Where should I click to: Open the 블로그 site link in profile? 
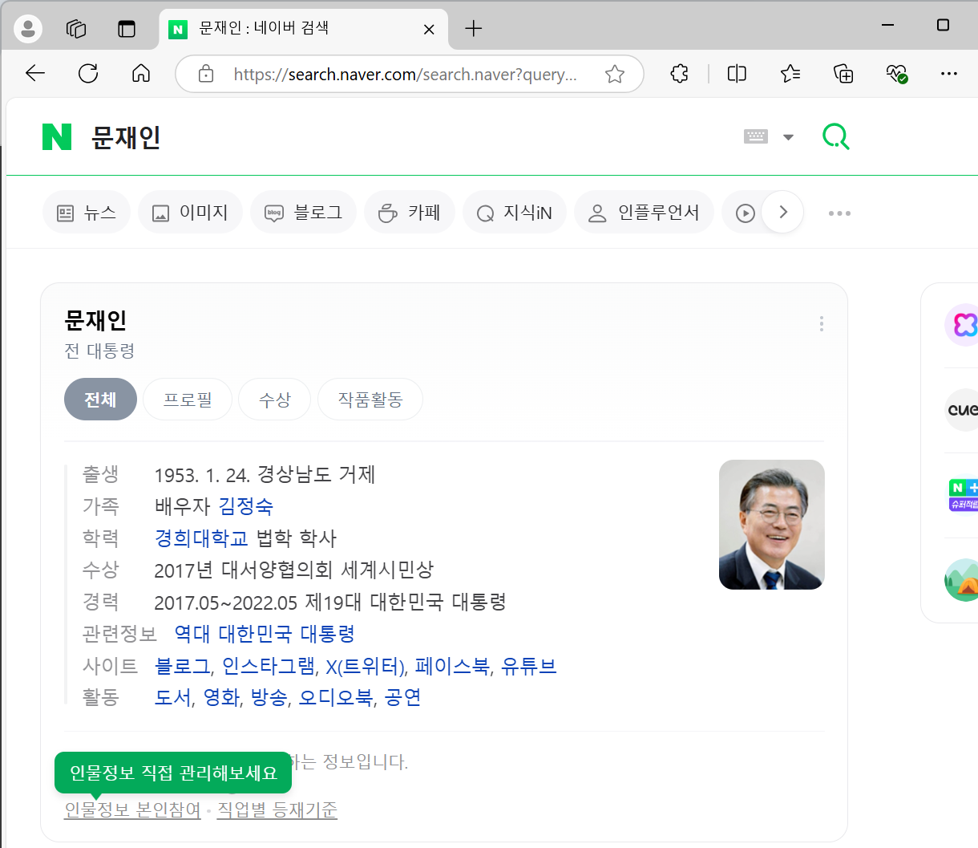tap(182, 666)
